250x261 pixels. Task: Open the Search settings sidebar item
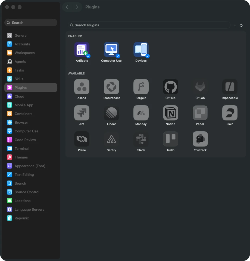pos(31,184)
